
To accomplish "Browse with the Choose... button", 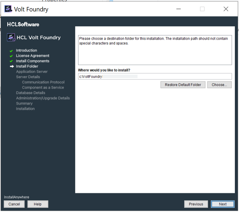I will click(x=219, y=85).
